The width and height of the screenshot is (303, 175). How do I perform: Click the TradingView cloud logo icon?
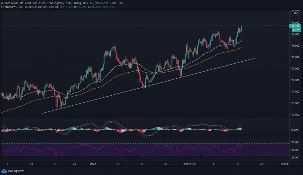click(4, 171)
